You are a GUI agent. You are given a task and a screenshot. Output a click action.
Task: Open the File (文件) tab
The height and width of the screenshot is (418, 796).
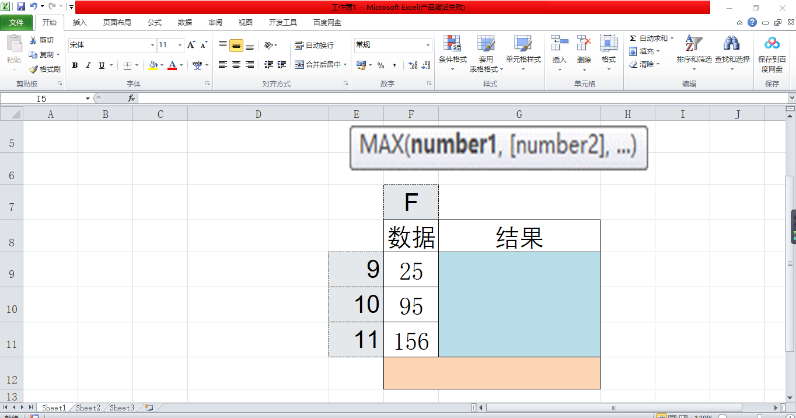tap(17, 23)
